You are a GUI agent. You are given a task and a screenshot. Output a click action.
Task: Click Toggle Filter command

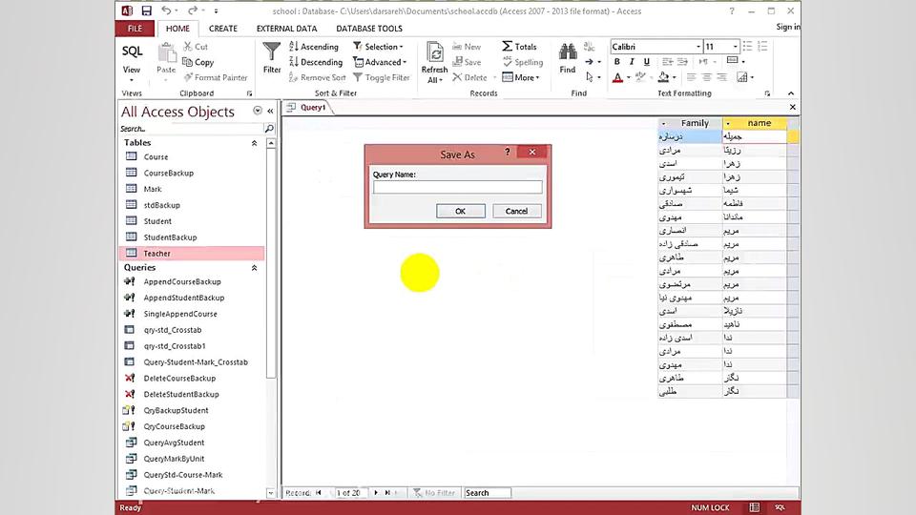click(382, 77)
